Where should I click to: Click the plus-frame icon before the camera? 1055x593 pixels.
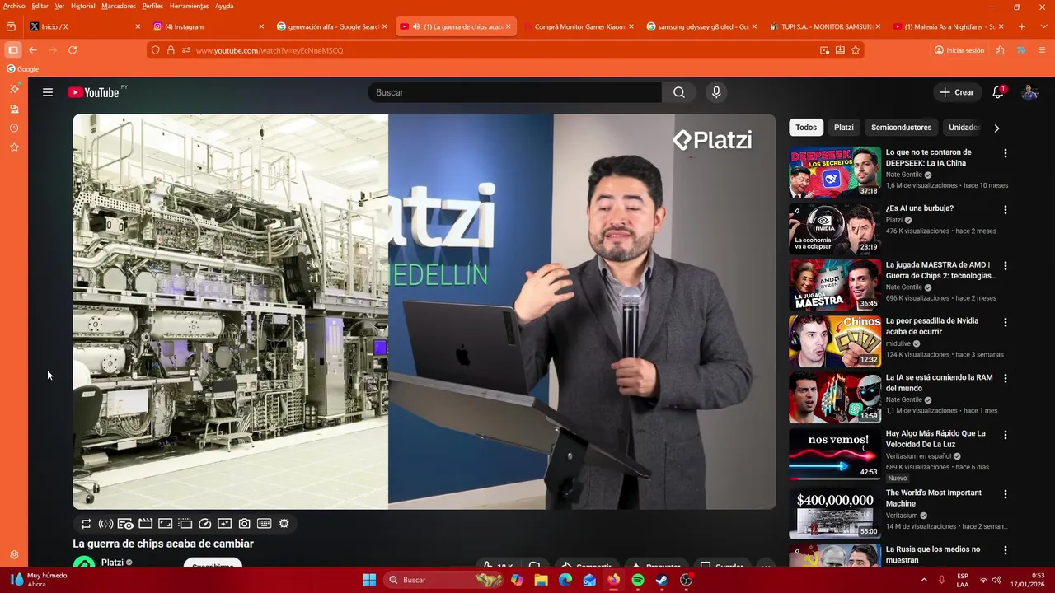[x=225, y=524]
